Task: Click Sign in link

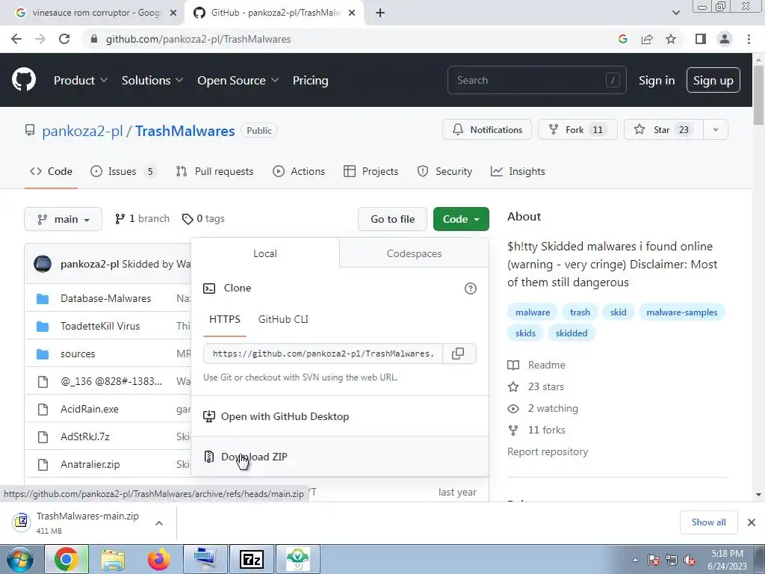Action: click(x=657, y=81)
